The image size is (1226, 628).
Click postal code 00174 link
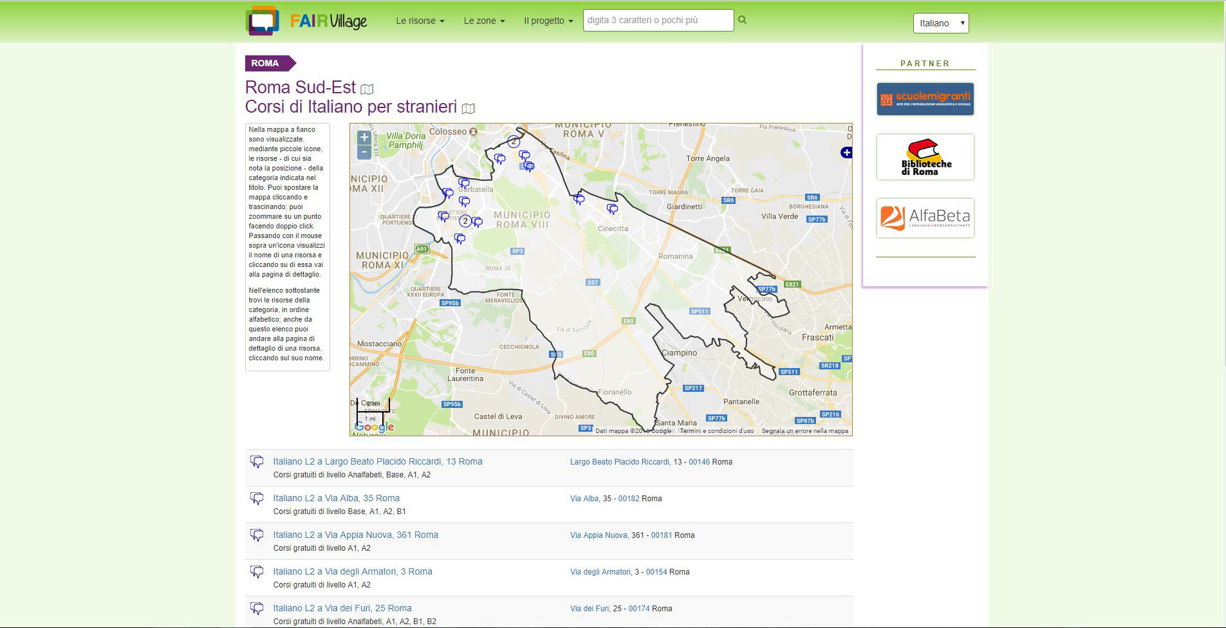coord(639,609)
